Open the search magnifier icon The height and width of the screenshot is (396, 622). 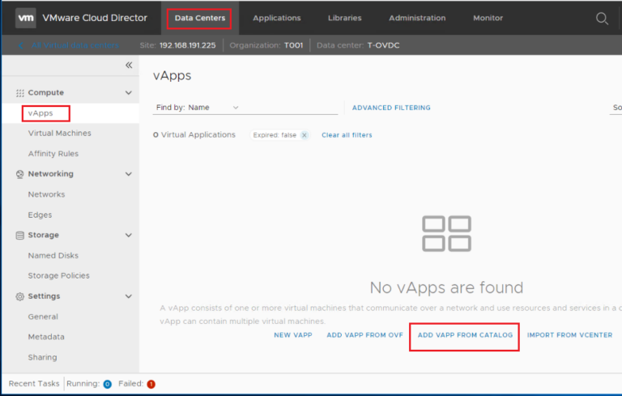(602, 19)
